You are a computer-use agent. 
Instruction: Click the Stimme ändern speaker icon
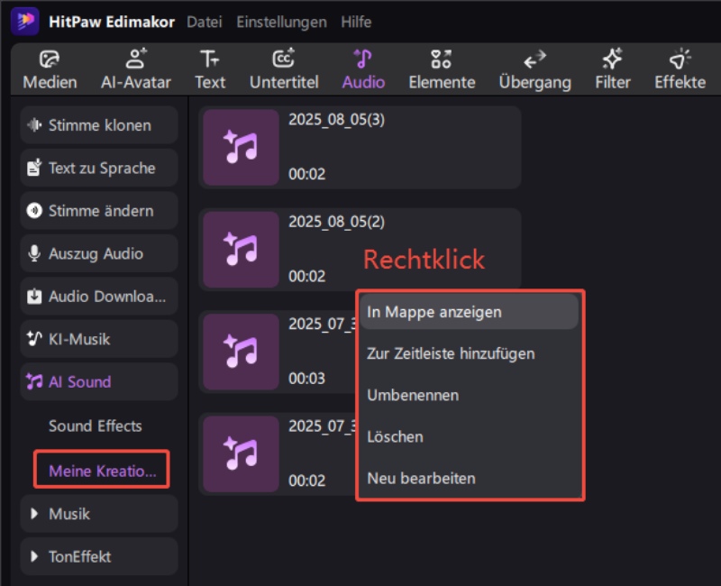point(34,210)
